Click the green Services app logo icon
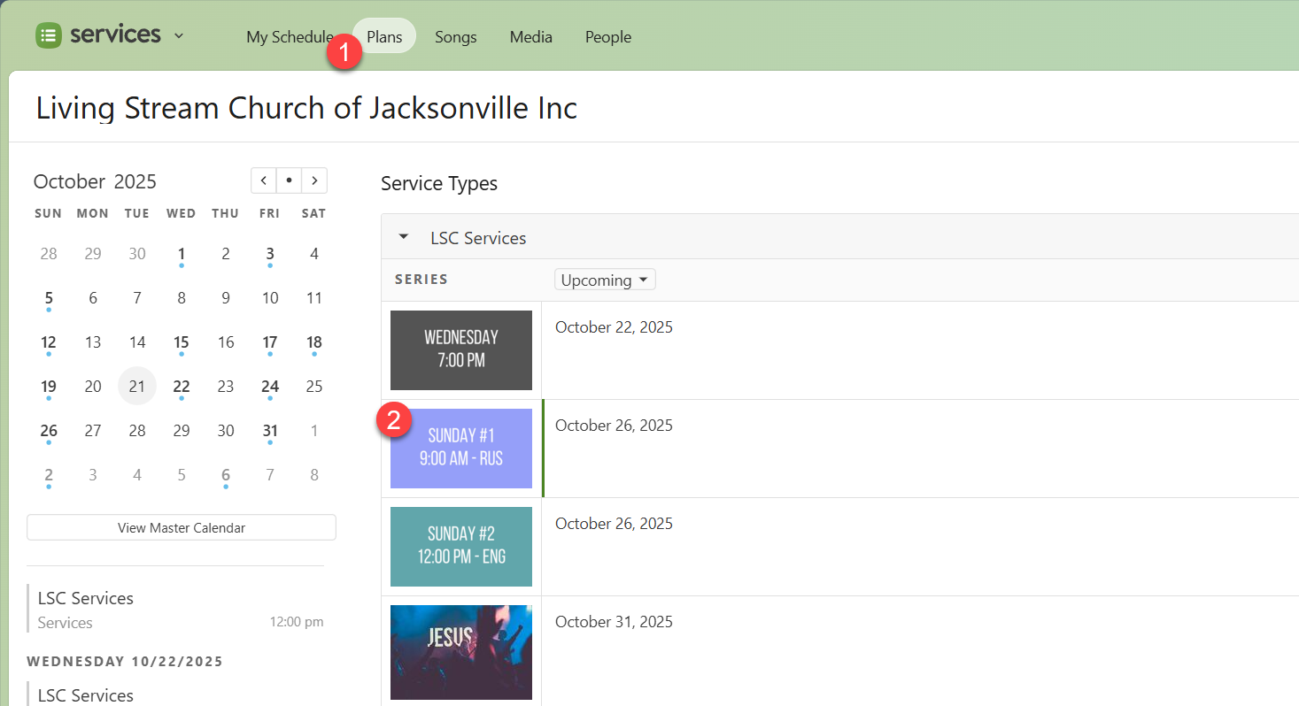Image resolution: width=1299 pixels, height=706 pixels. (49, 35)
